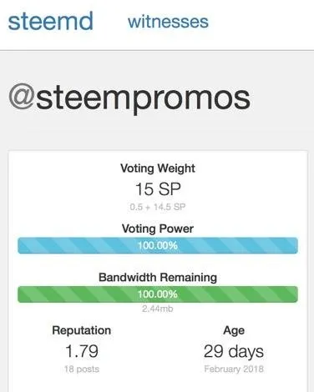This screenshot has height=392, width=314.
Task: Click the 2.44mb bandwidth text
Action: click(x=158, y=309)
